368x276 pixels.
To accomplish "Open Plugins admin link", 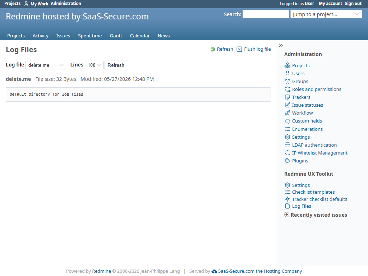I will coord(300,161).
